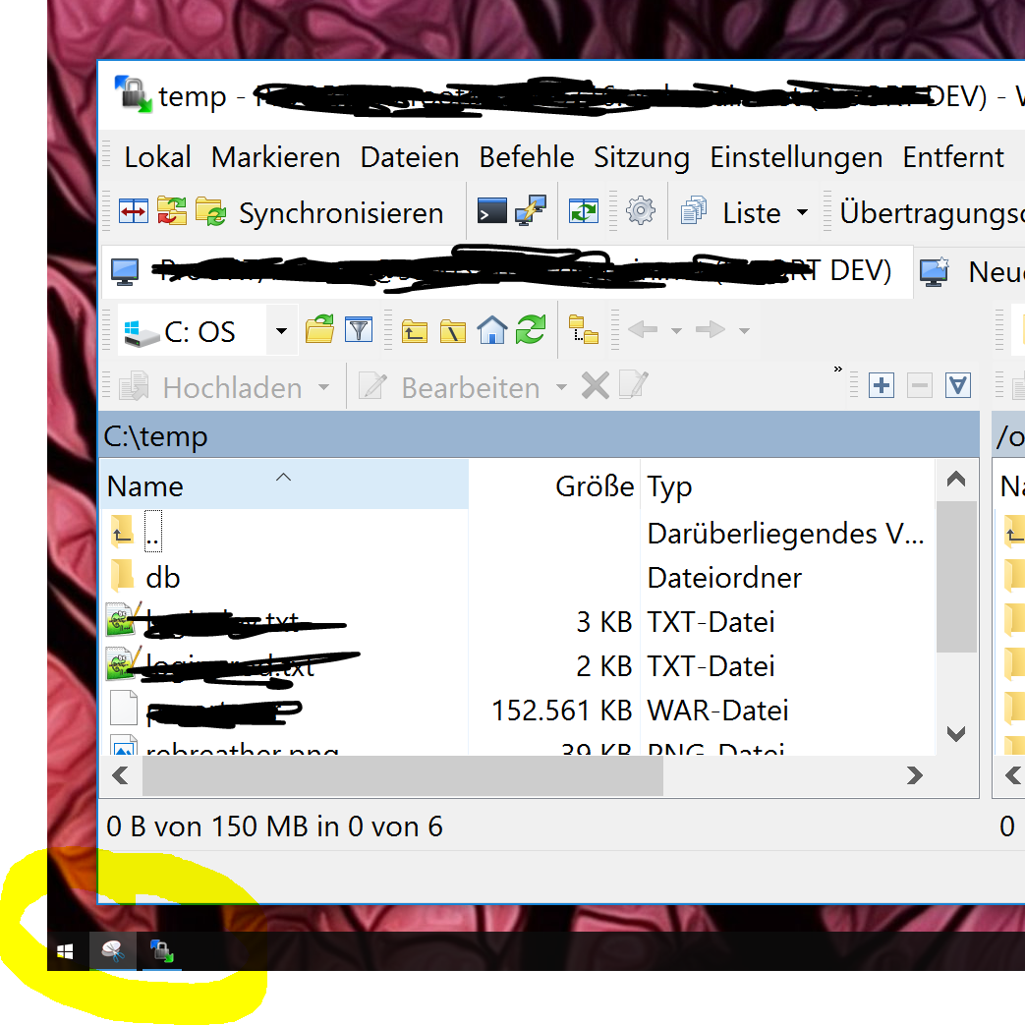Go to root directory icon
Screen dimensions: 1025x1025
click(452, 331)
